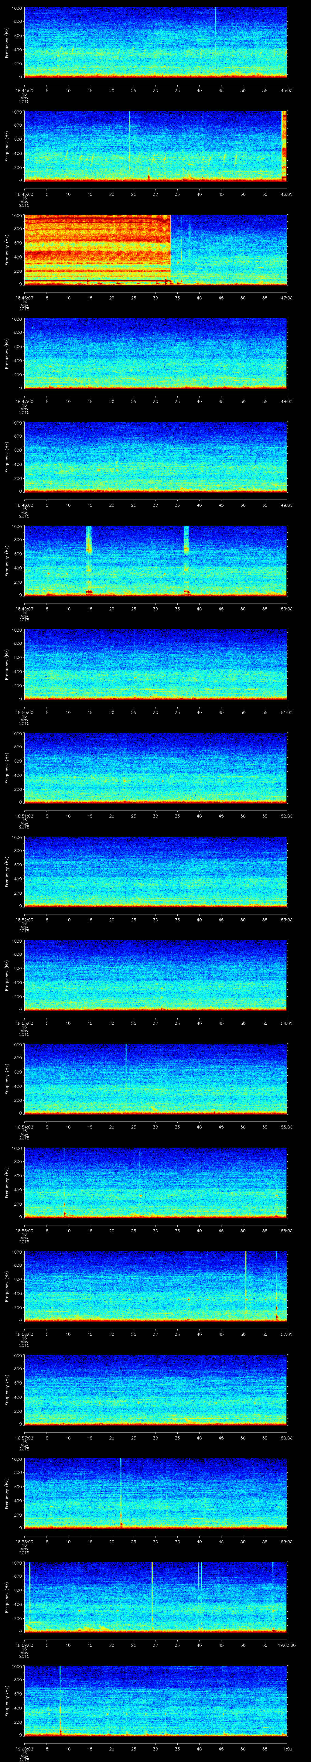
Task: Click the 18:50:00 start-time label
Action: [x=25, y=712]
